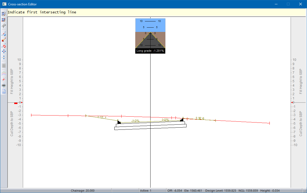Click the -2.0% crossfall label on left lane
This screenshot has width=307, height=193.
tap(135, 121)
